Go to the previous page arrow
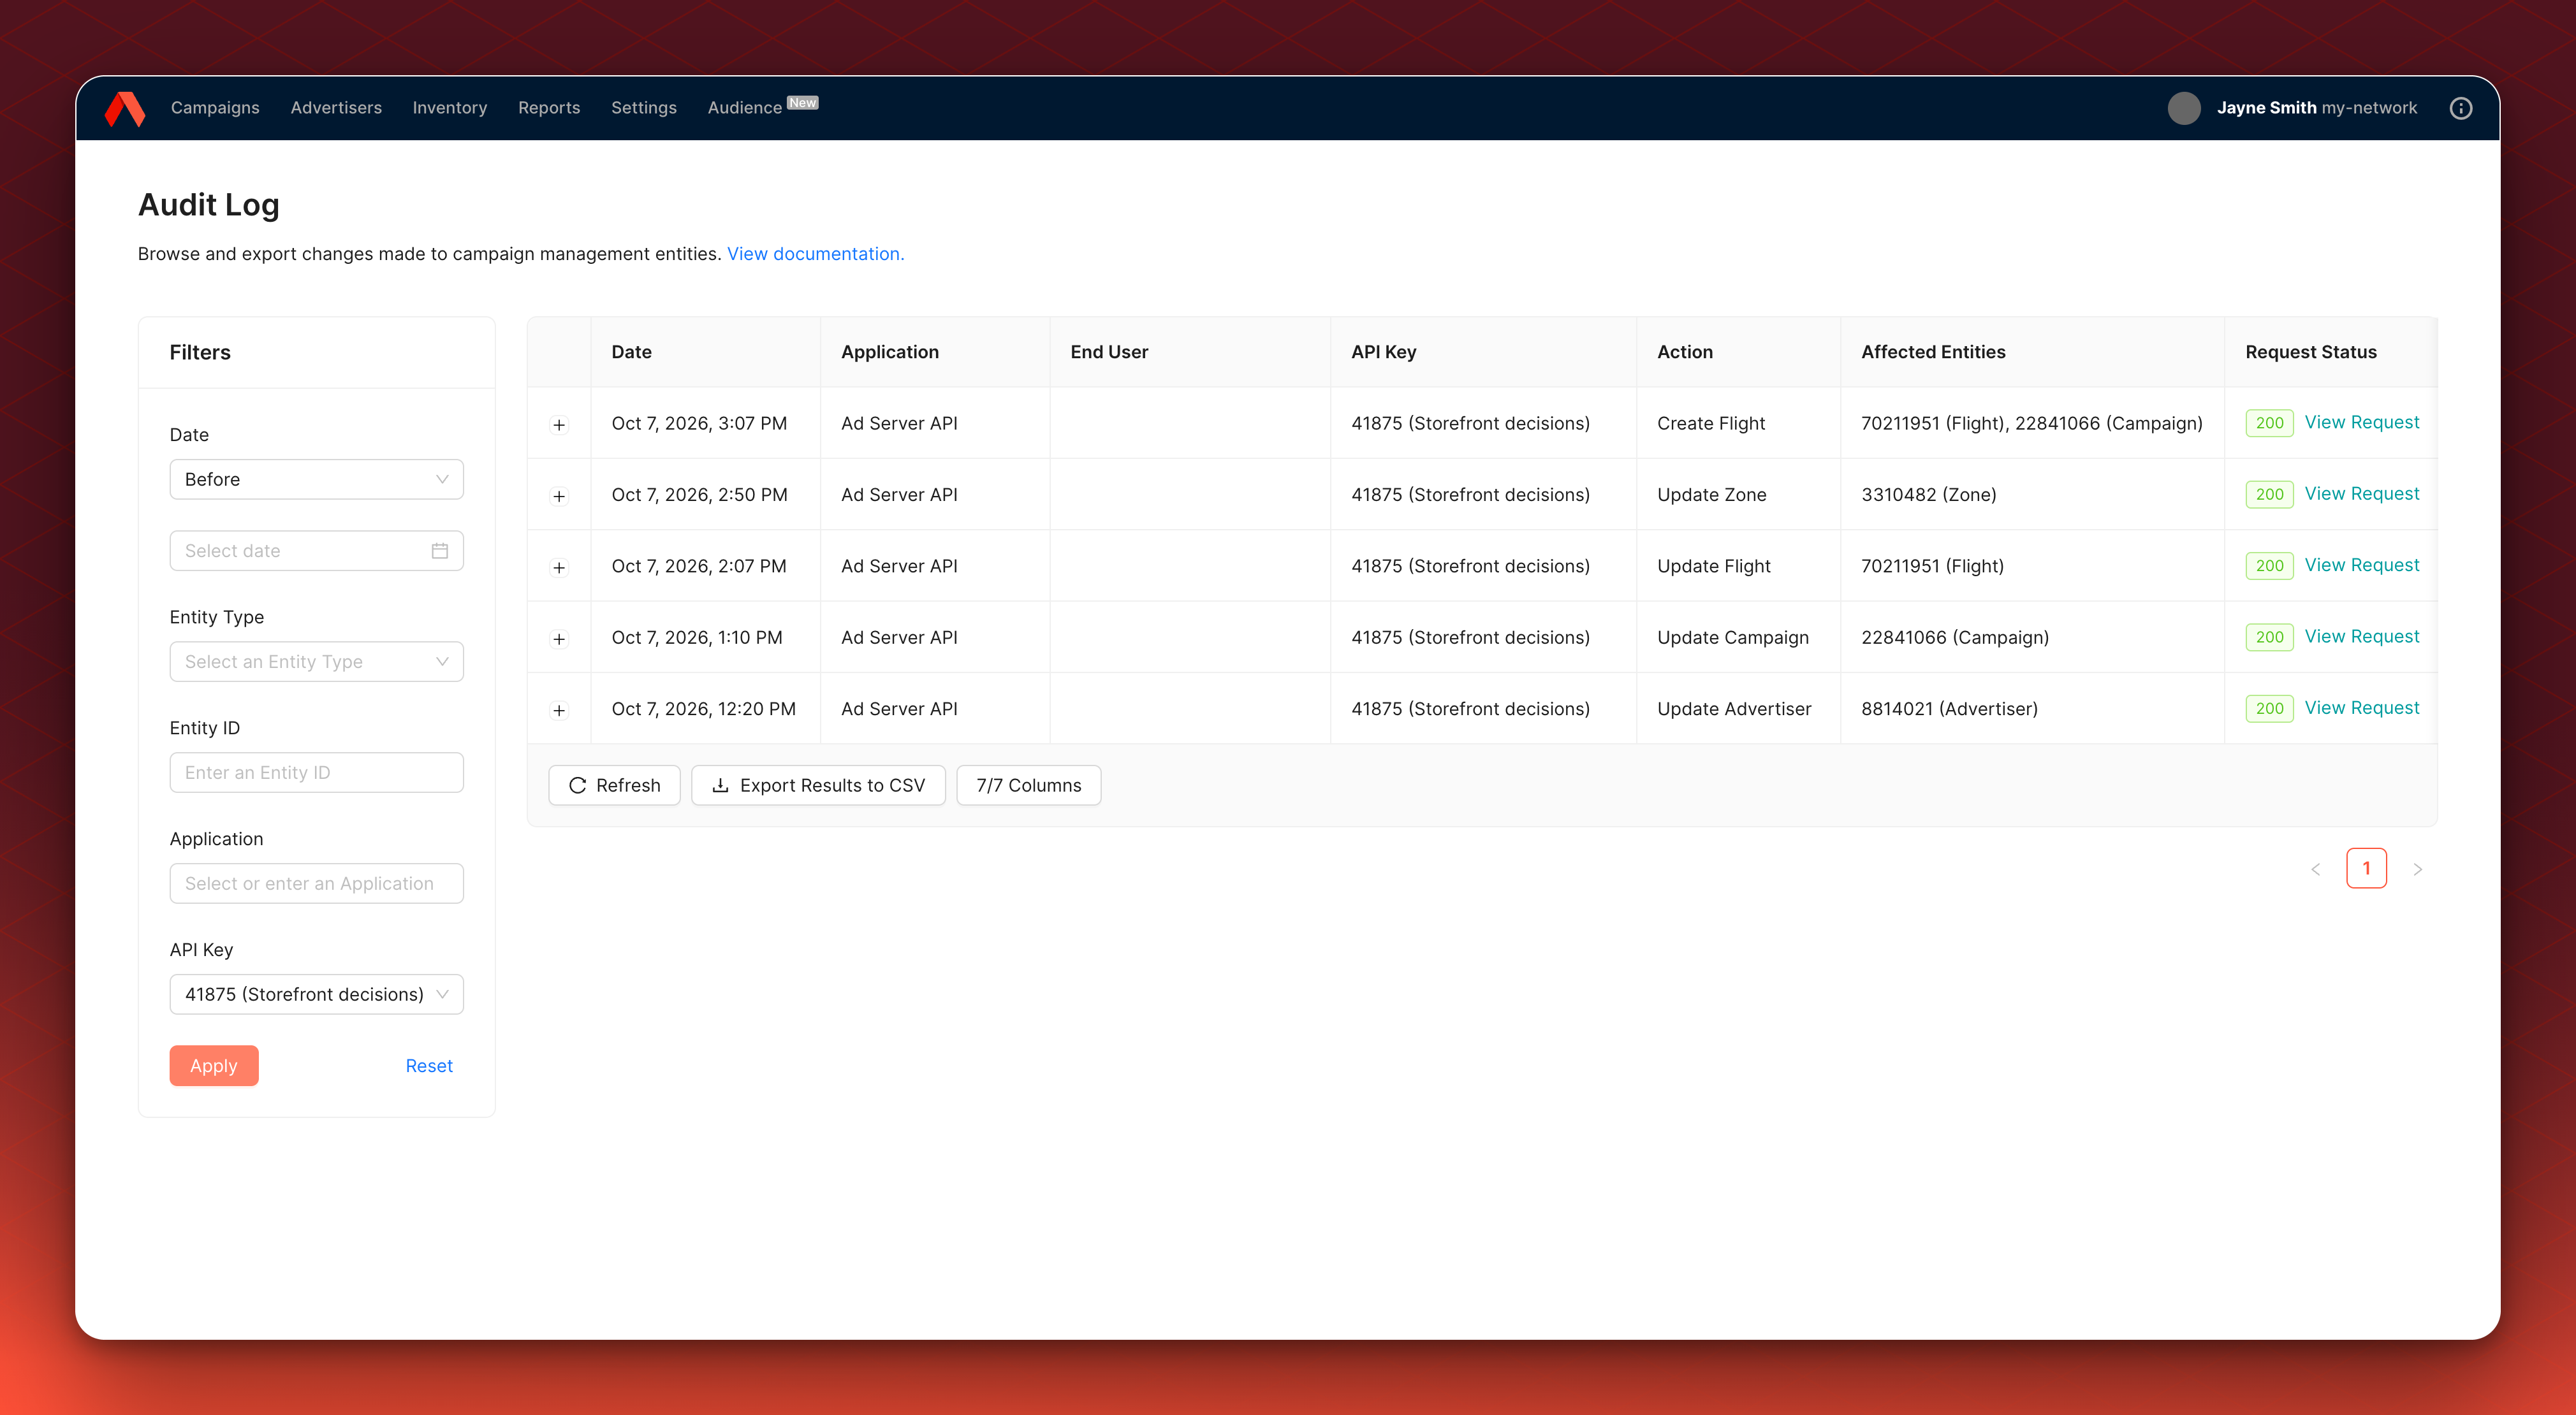 (2315, 869)
